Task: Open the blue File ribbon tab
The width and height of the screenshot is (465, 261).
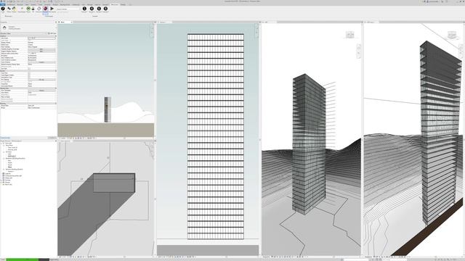Action: pyautogui.click(x=3, y=4)
